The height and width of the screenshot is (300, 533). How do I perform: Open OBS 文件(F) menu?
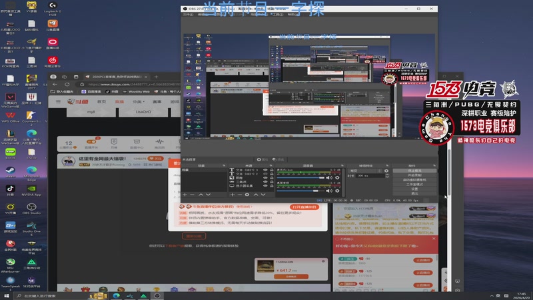coord(188,15)
